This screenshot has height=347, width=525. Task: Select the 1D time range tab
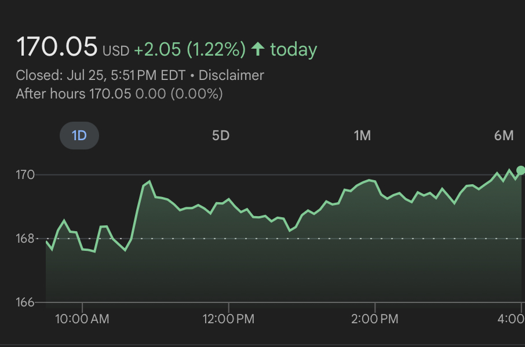point(79,136)
